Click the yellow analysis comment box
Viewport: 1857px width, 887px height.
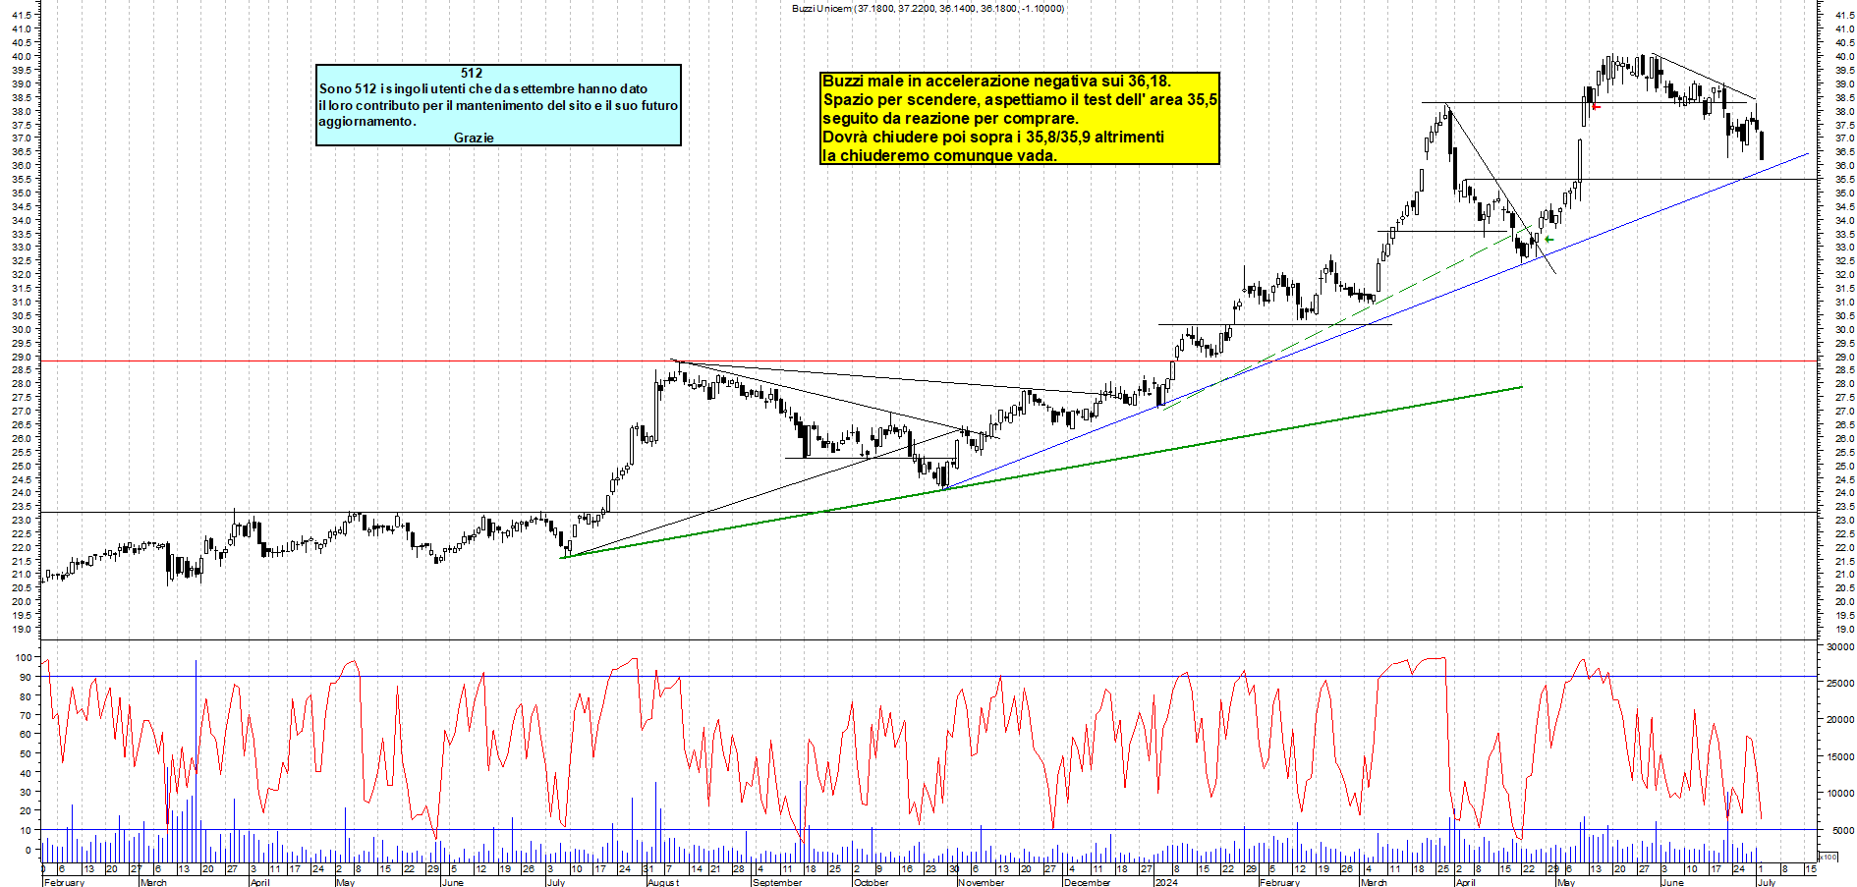click(x=1020, y=118)
